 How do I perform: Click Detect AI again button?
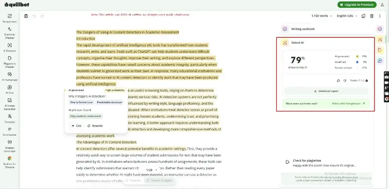point(159,181)
